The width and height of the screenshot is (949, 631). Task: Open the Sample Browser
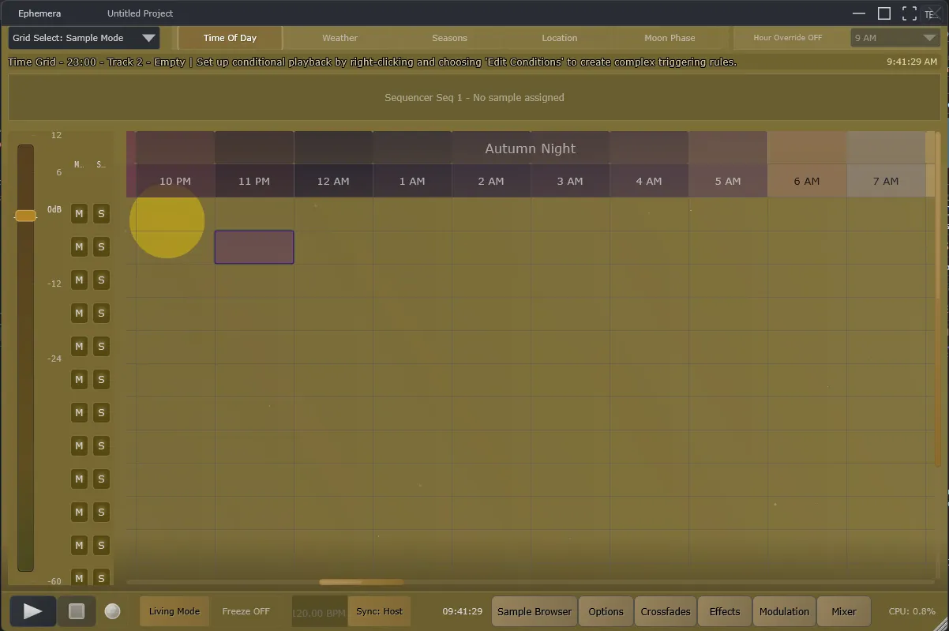pos(534,610)
